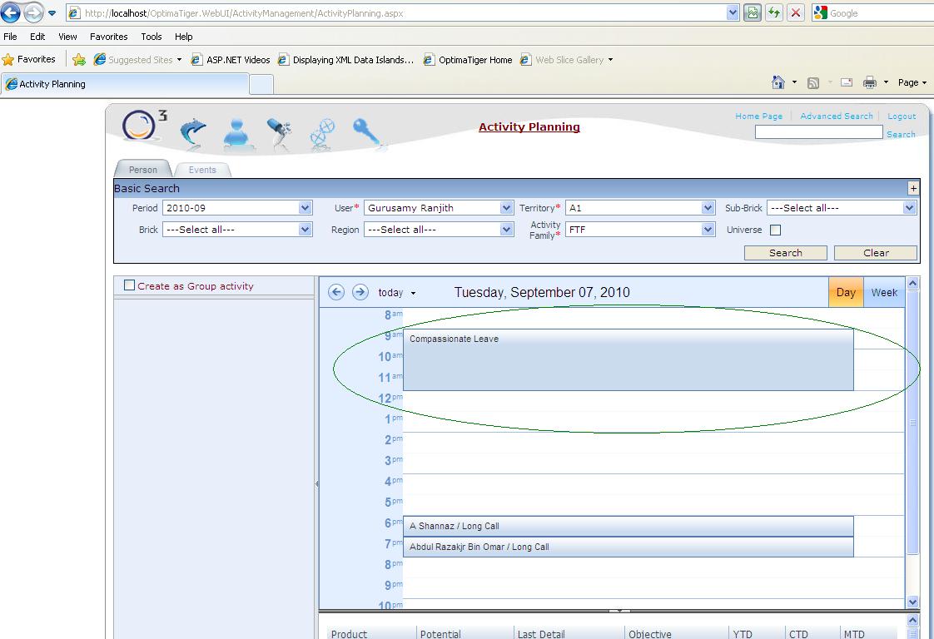This screenshot has width=934, height=639.
Task: Click the header search text field
Action: (x=818, y=132)
